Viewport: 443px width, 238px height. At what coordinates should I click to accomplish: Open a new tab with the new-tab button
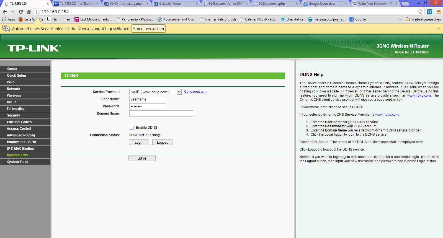(405, 4)
